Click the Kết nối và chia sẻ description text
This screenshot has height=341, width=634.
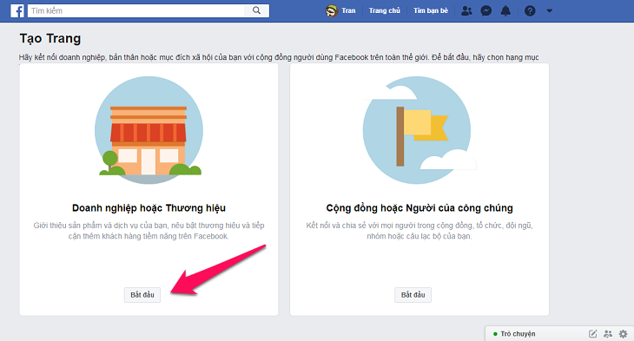click(419, 231)
